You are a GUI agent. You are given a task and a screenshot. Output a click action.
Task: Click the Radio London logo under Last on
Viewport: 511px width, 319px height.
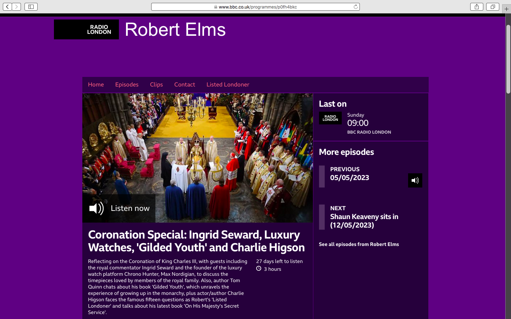[x=330, y=118]
